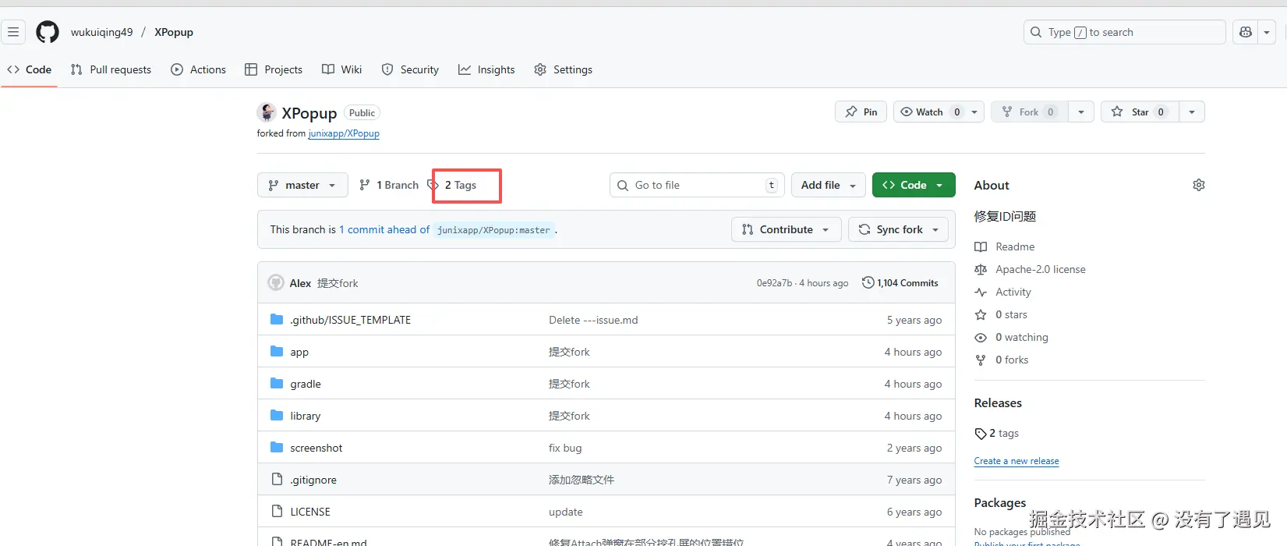This screenshot has width=1287, height=546.
Task: Click folder icon beside app
Action: pyautogui.click(x=277, y=352)
